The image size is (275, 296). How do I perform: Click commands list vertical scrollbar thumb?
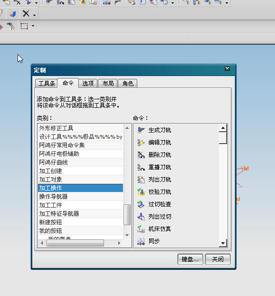pos(223,138)
